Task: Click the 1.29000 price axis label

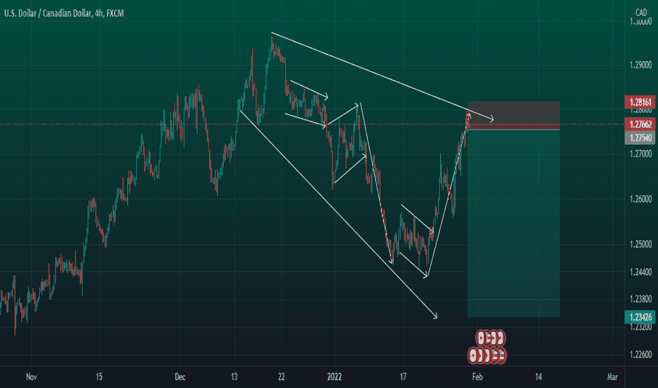Action: point(641,65)
